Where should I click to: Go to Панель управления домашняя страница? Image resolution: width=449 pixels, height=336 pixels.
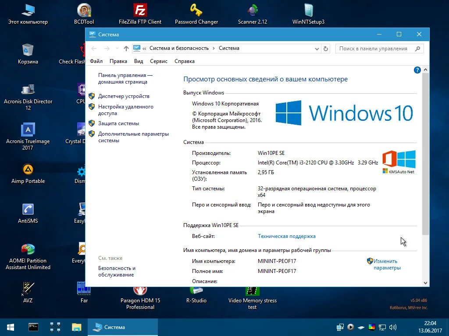tap(125, 79)
